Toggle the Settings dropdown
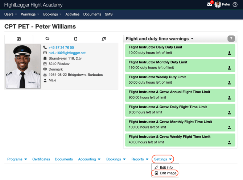This screenshot has height=180, width=243. coord(163,159)
